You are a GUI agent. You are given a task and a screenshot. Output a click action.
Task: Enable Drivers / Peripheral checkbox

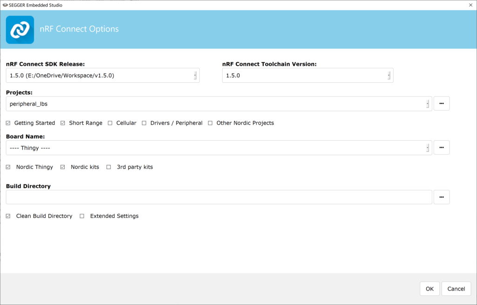[144, 123]
